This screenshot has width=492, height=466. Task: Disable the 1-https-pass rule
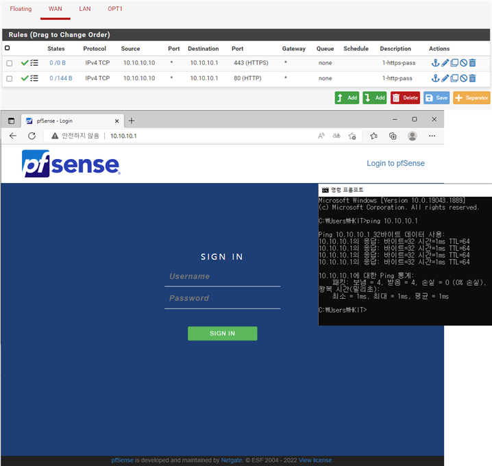(463, 63)
